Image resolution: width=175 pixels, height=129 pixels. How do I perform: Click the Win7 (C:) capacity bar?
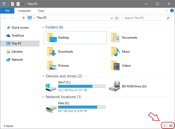[82, 86]
